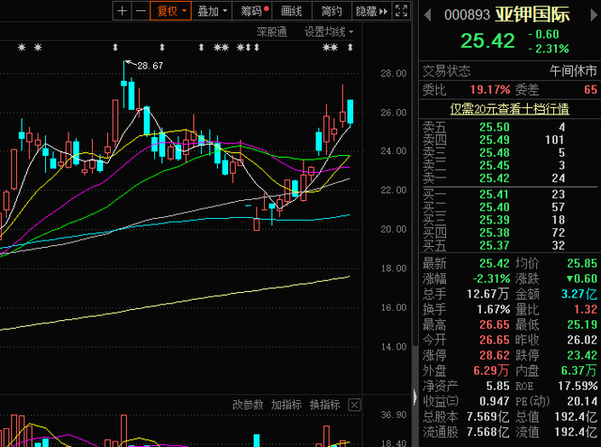The width and height of the screenshot is (601, 447).
Task: Toggle 隐藏 hide side panel
Action: (372, 10)
